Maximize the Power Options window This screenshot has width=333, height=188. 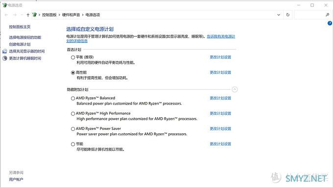(x=312, y=5)
